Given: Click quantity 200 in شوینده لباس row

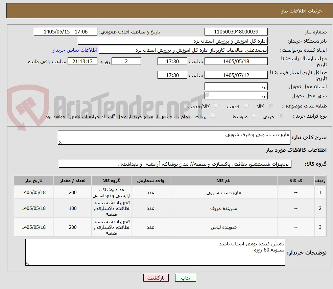Looking at the screenshot, I should [73, 227].
